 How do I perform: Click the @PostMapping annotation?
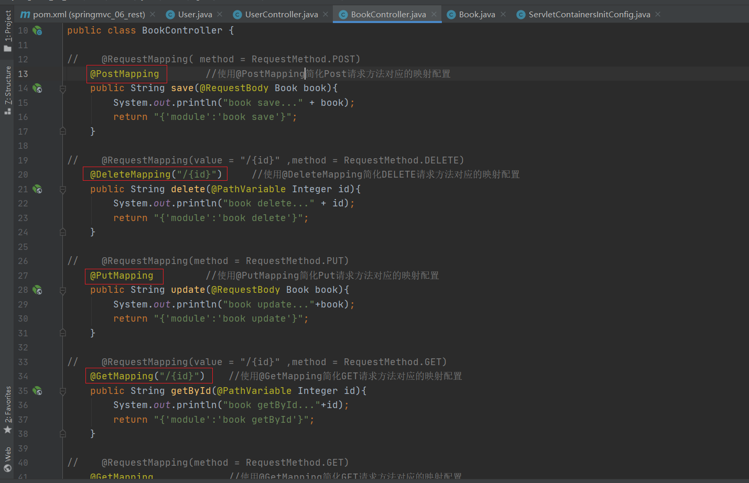124,74
